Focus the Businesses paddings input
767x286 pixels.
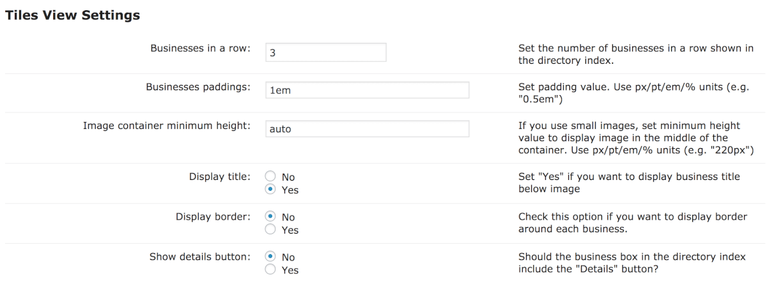[x=367, y=90]
